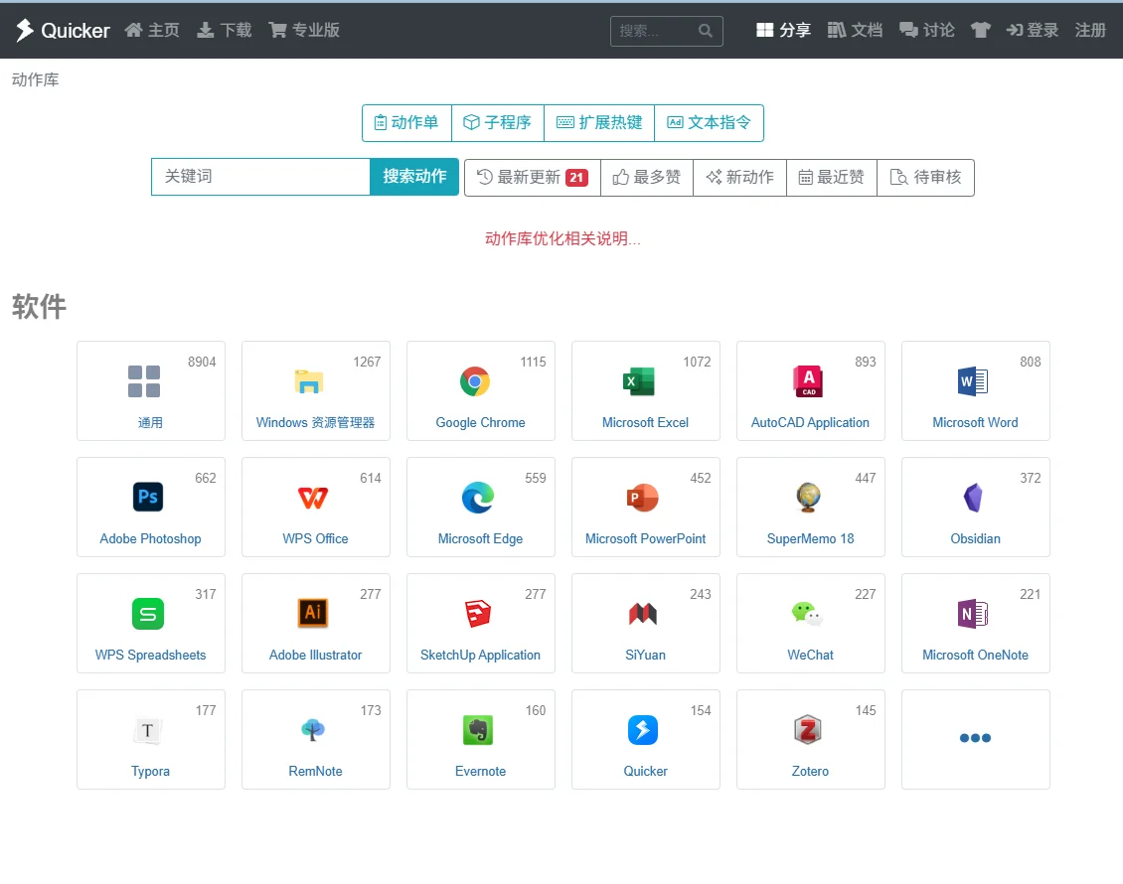1123x884 pixels.
Task: Click the WeChat icon
Action: [807, 614]
